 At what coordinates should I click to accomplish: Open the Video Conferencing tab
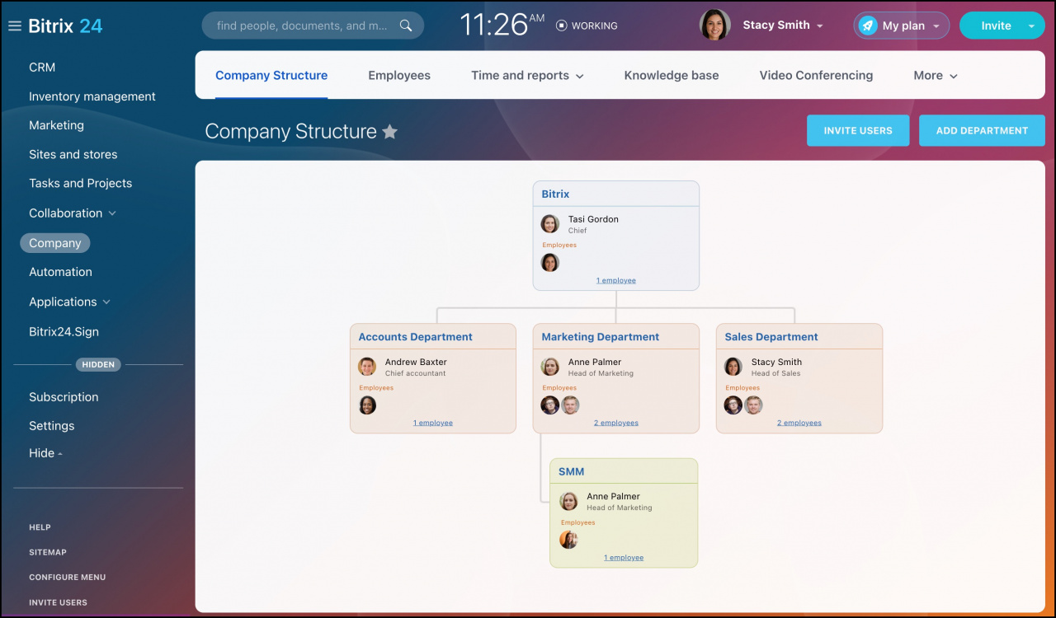click(x=816, y=76)
